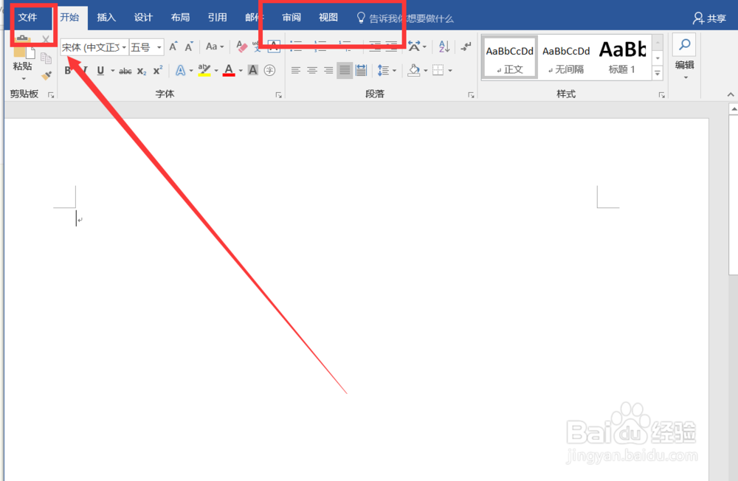Click the clear formatting eraser icon
The width and height of the screenshot is (738, 481).
click(x=241, y=46)
